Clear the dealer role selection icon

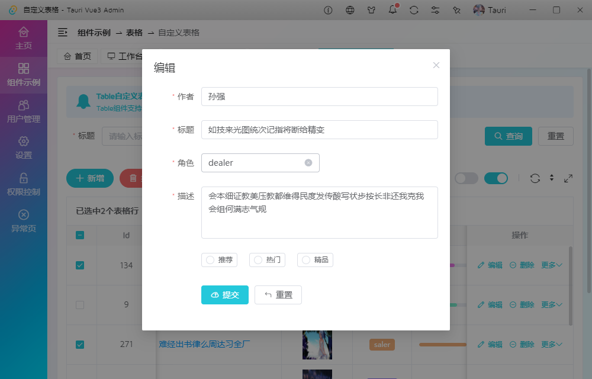click(x=308, y=163)
